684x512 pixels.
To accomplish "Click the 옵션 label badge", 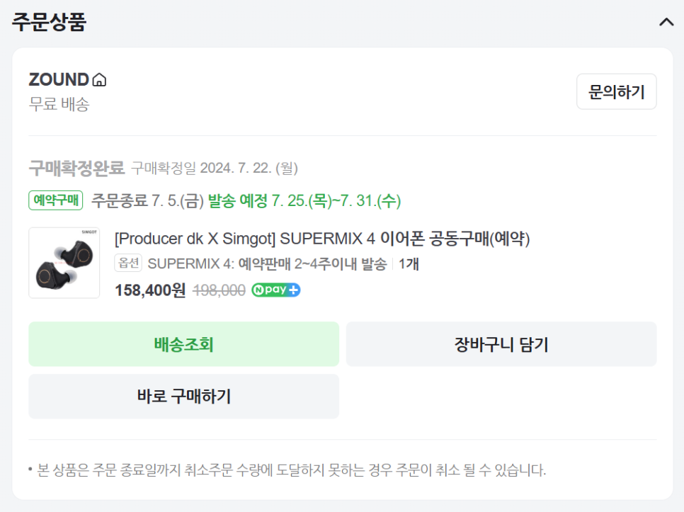I will [128, 263].
